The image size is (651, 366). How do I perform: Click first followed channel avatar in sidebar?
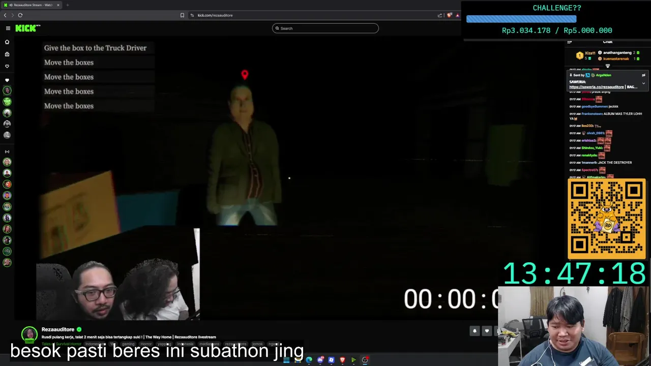point(7,90)
